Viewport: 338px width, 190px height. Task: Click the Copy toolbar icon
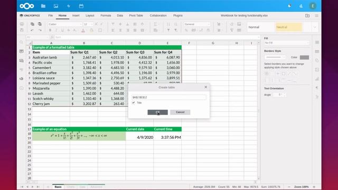(x=32, y=24)
